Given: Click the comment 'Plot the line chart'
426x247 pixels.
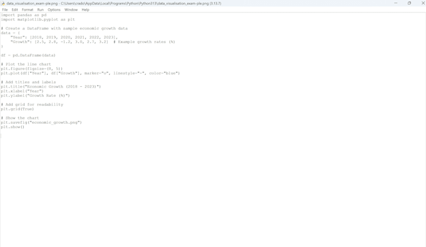Looking at the screenshot, I should [x=26, y=64].
